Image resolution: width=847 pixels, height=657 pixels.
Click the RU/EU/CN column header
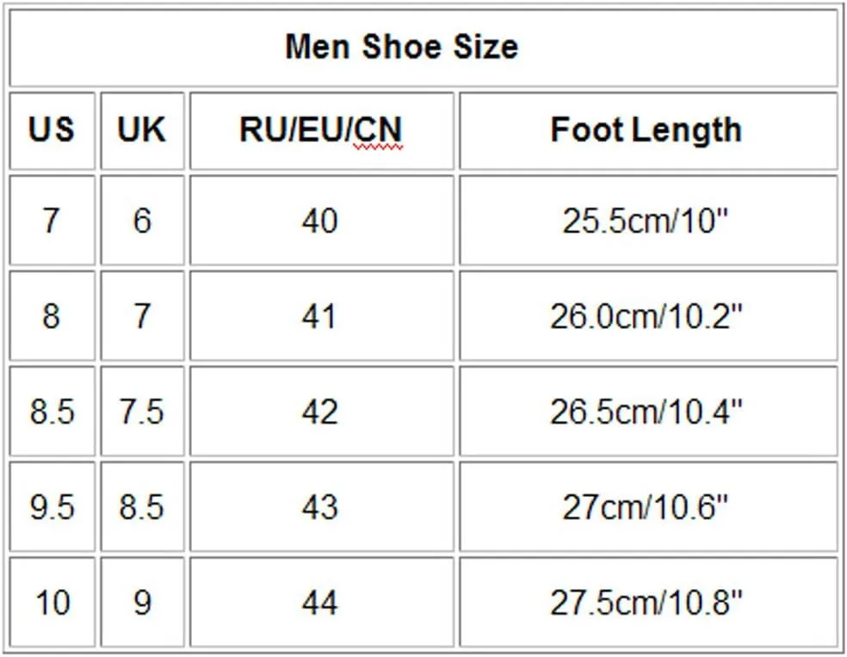pyautogui.click(x=321, y=131)
